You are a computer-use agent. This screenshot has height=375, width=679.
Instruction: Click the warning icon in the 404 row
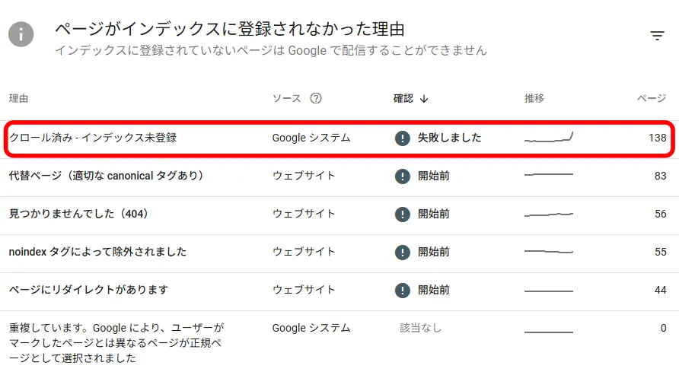point(402,214)
